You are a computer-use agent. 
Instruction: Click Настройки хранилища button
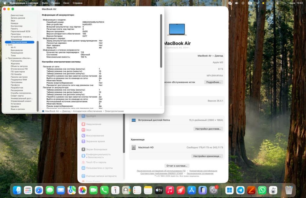207,156
